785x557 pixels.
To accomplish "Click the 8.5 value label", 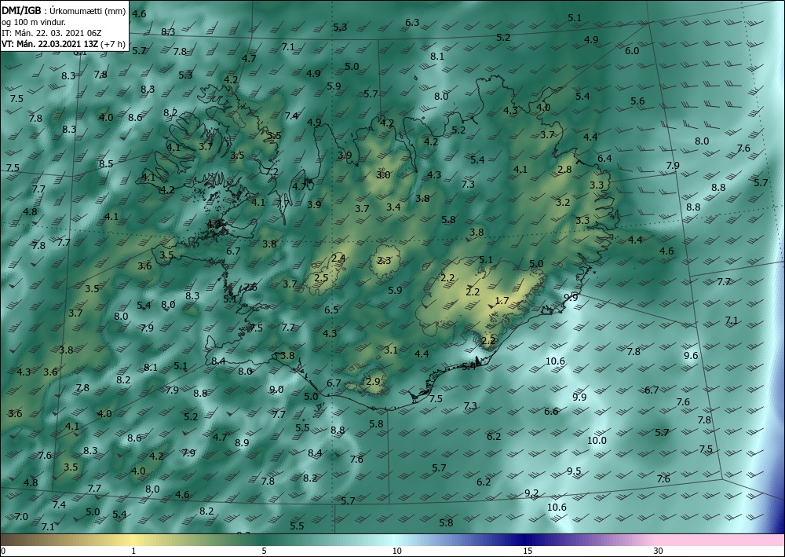I will [106, 163].
